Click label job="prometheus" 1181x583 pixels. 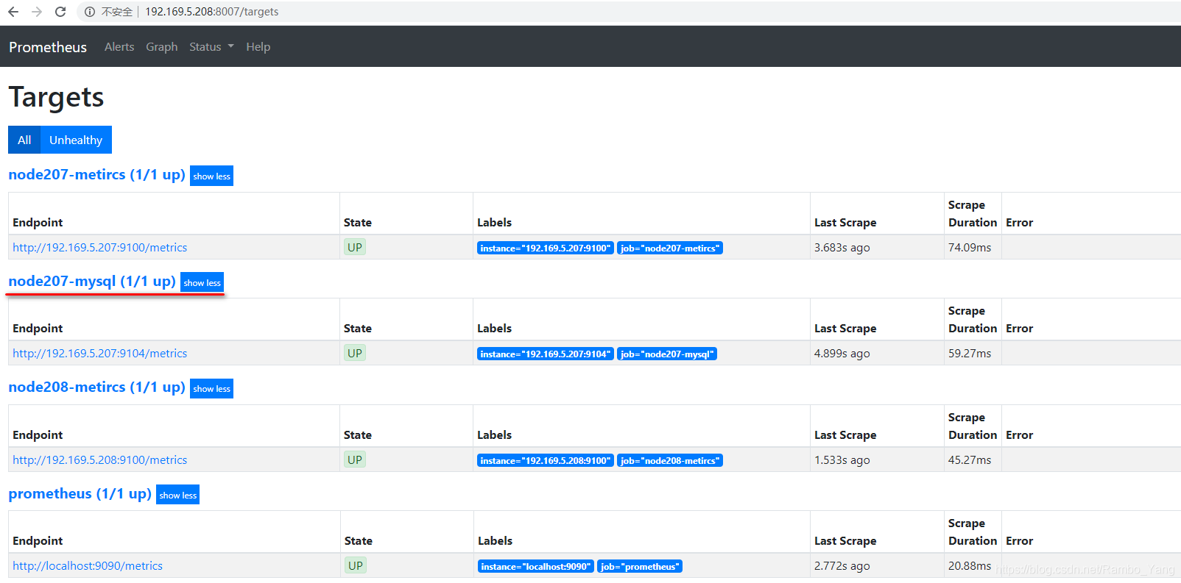[x=640, y=567]
